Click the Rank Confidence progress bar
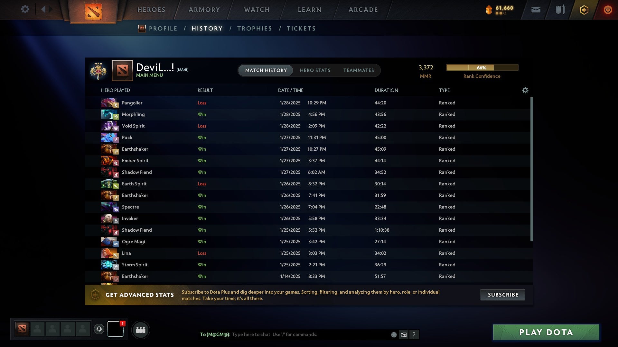The image size is (618, 347). (x=482, y=67)
